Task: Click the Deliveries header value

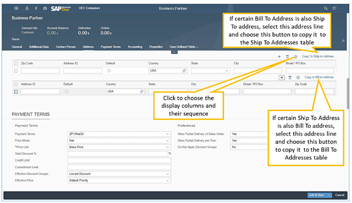Action: [x=84, y=33]
